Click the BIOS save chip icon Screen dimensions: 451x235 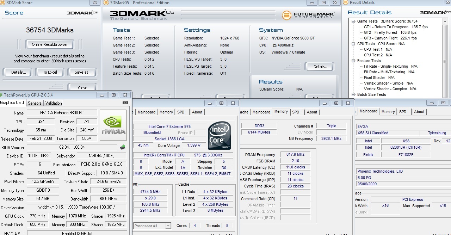click(x=123, y=147)
